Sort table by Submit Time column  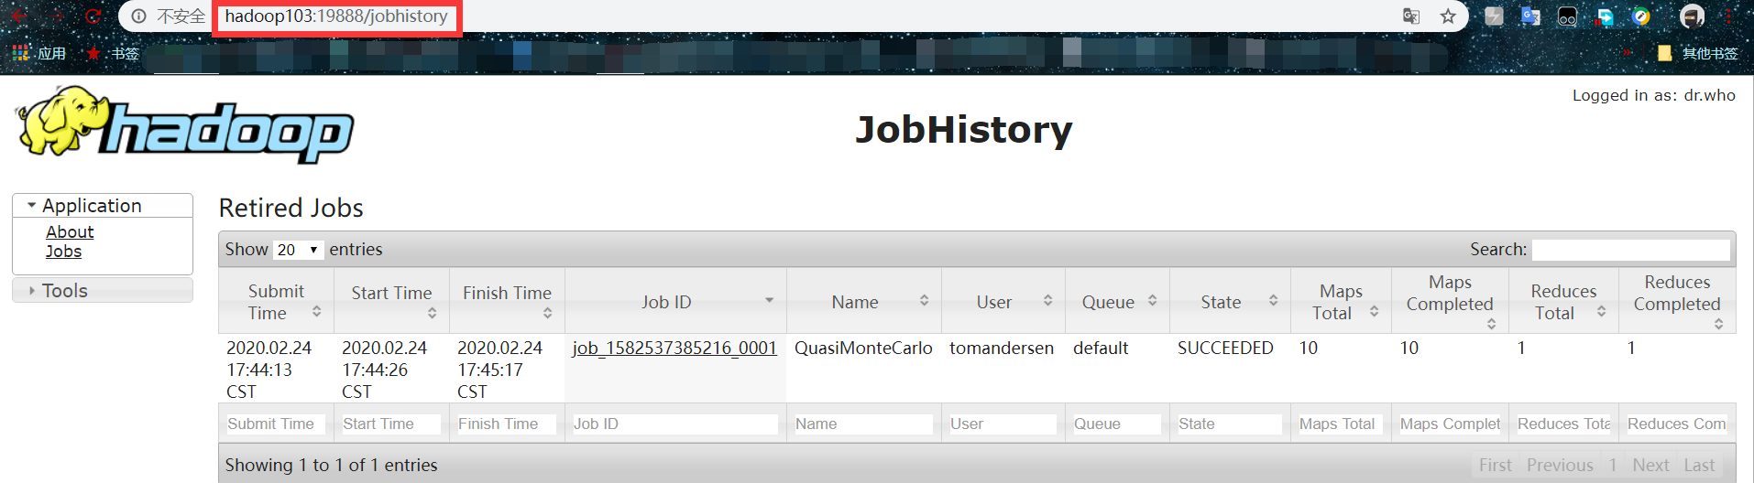276,302
